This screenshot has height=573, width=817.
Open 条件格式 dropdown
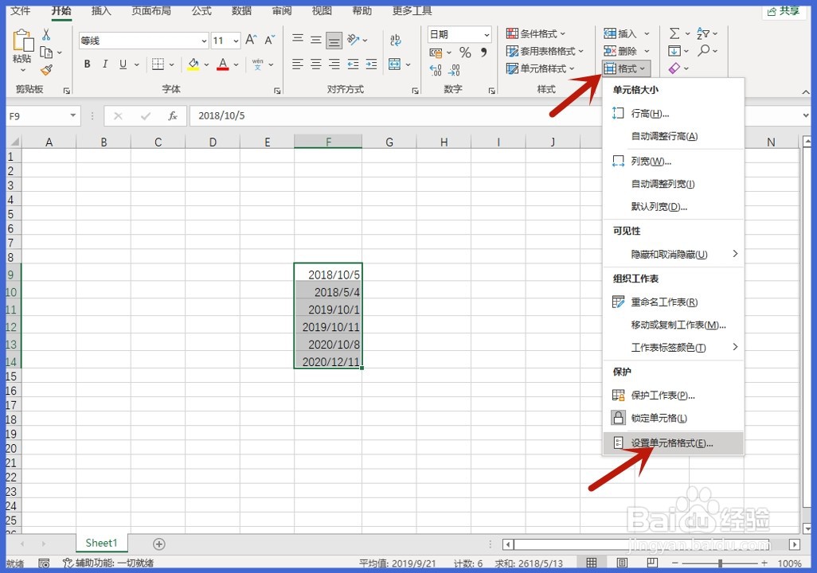(536, 34)
